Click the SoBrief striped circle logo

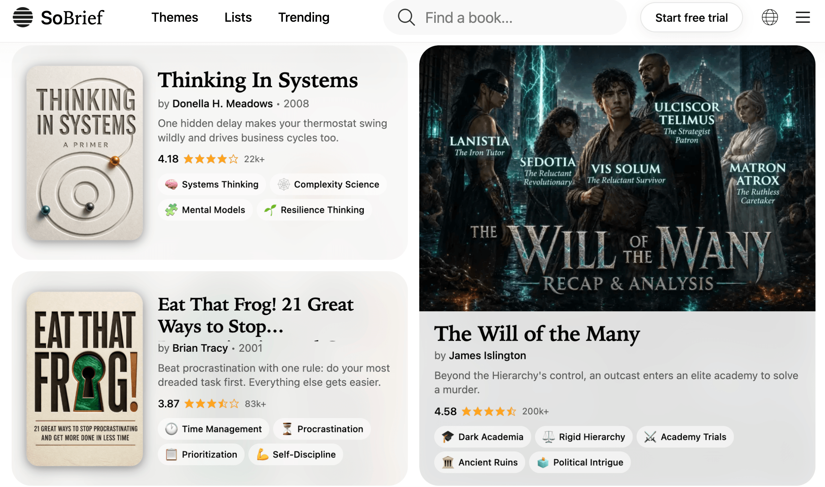click(x=23, y=17)
